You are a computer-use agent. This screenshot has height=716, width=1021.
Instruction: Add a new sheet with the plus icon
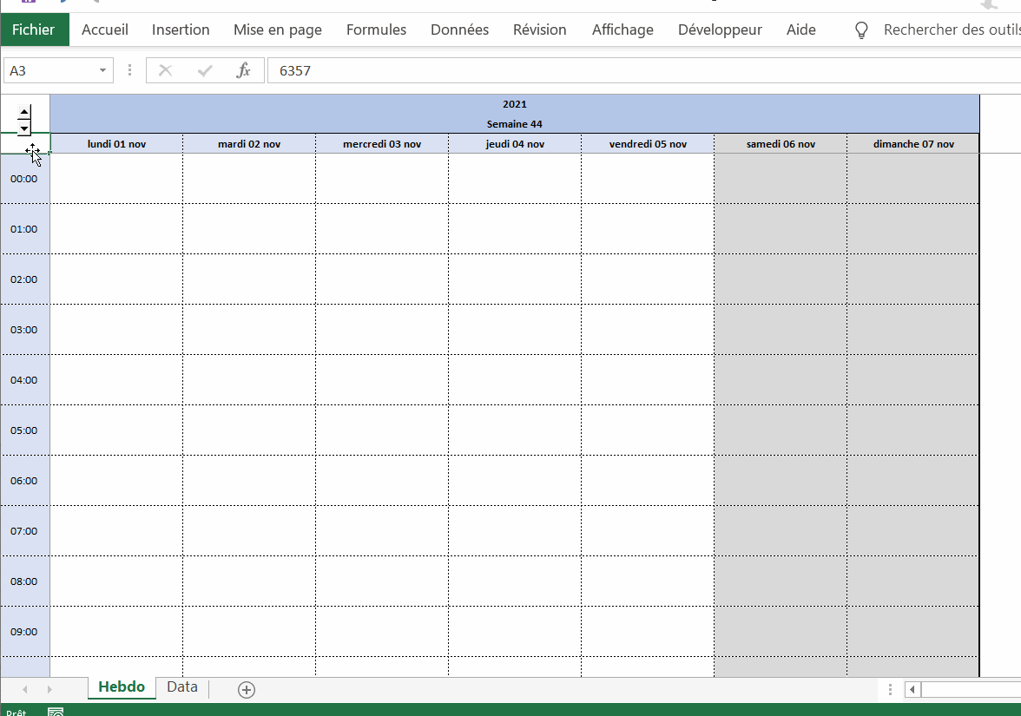click(x=247, y=690)
